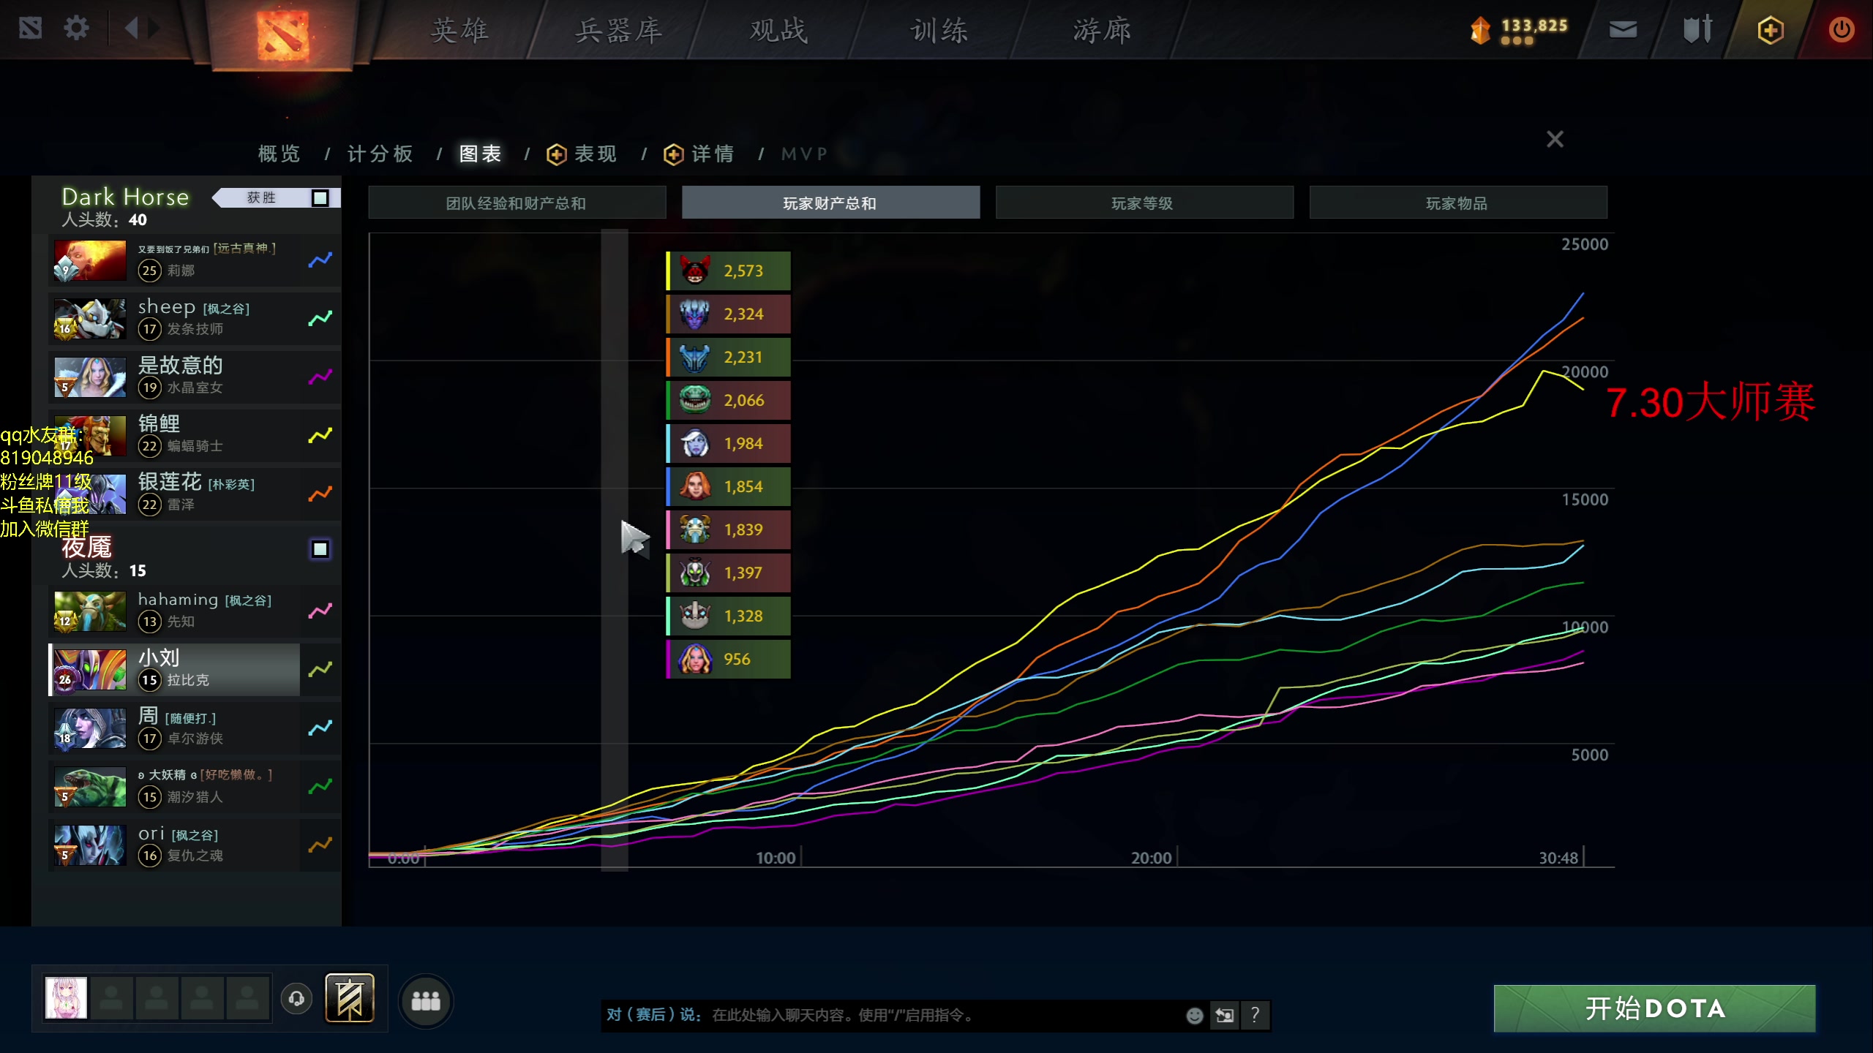Switch to the 概览 sub-tab
This screenshot has width=1873, height=1053.
click(x=279, y=154)
